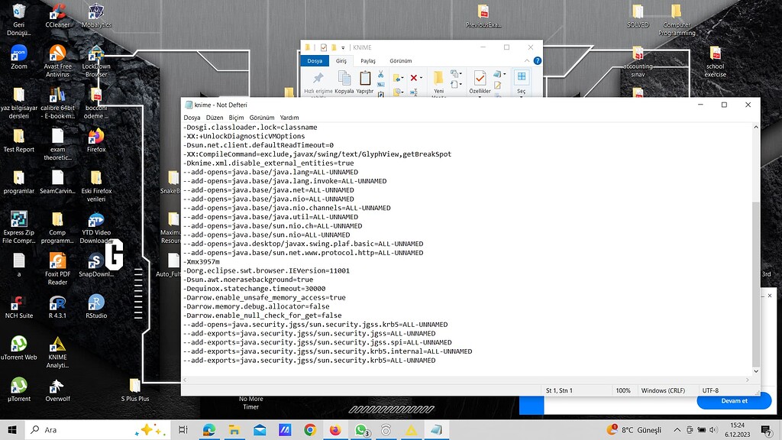Open the Quick Access Toolbar customize dropdown
Screen dimensions: 782x440
[343, 47]
